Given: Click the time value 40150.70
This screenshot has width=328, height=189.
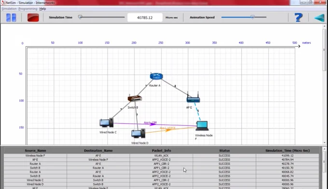Looking at the screenshot, I should click(287, 168).
